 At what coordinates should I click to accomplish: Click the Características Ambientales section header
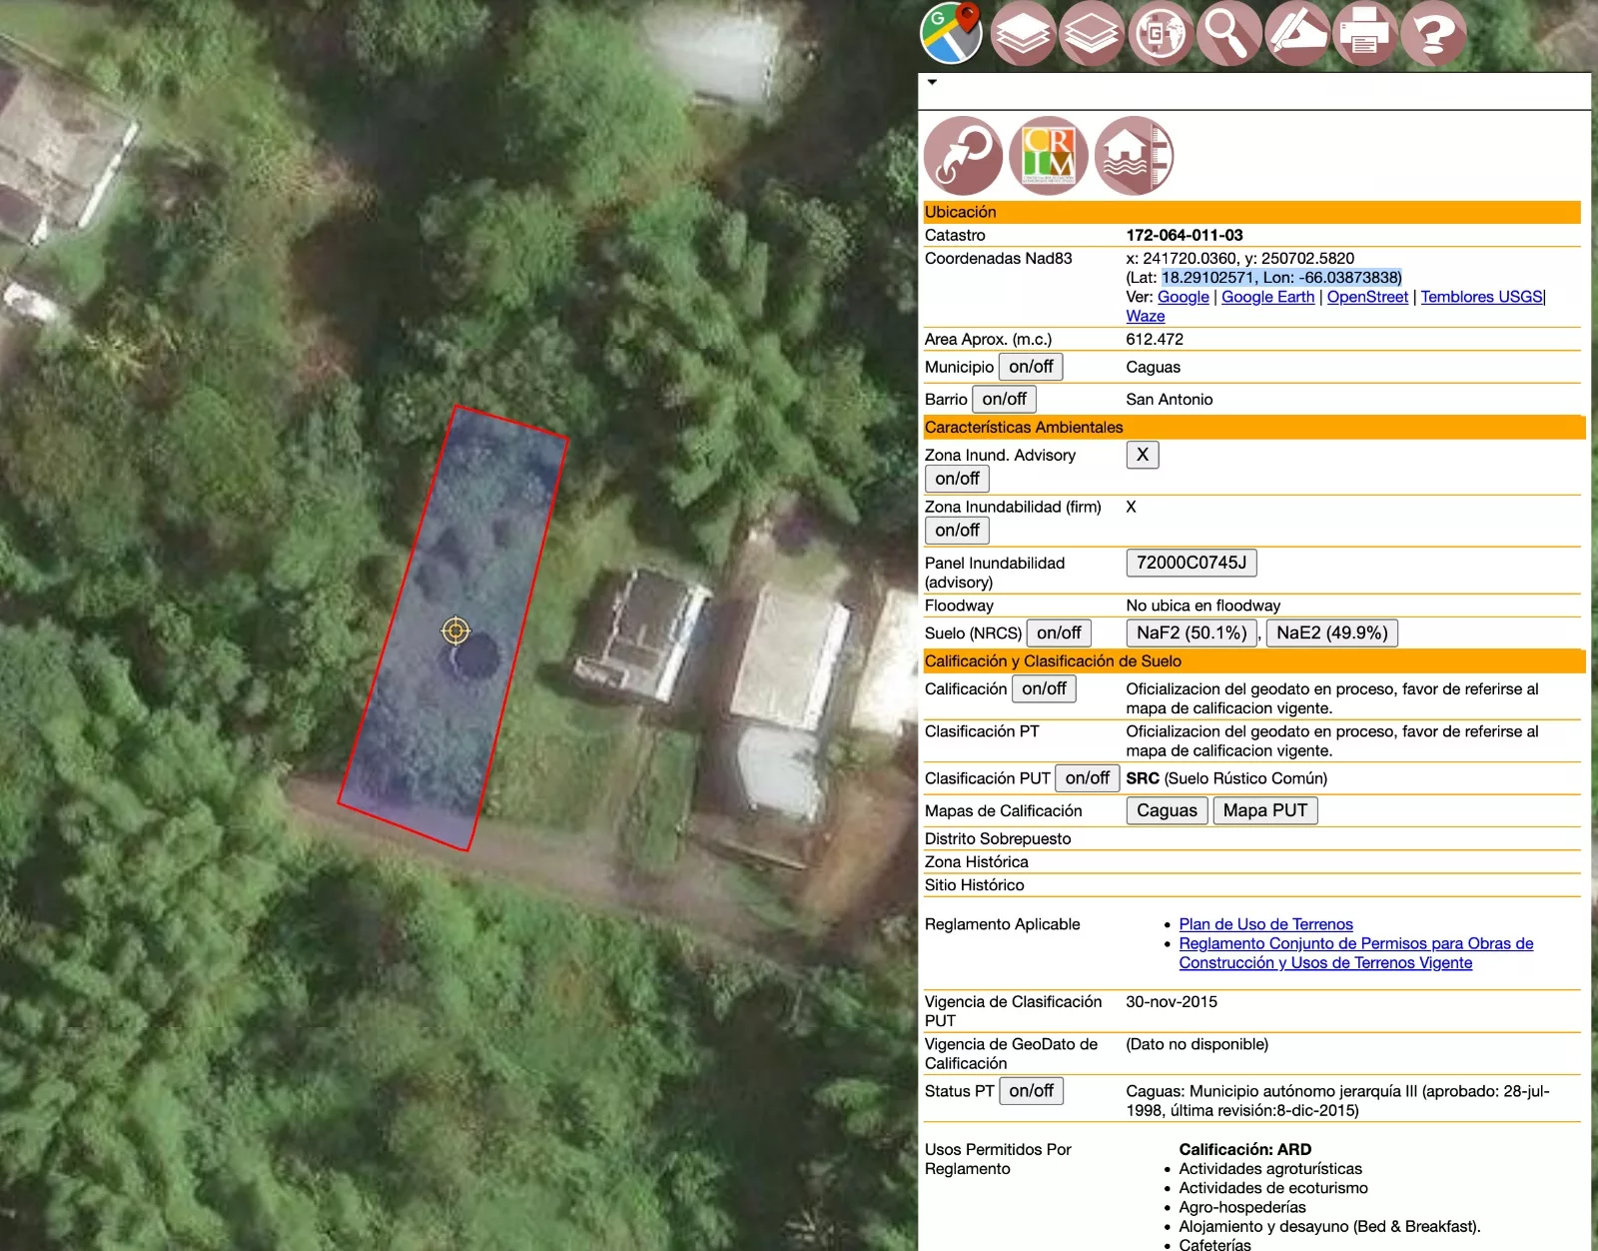click(1253, 428)
